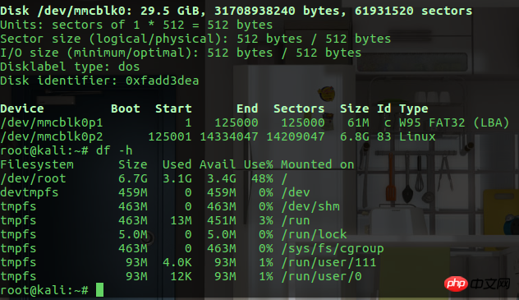The width and height of the screenshot is (519, 300).
Task: Click the 'Units: sectors of 1 * 512' line
Action: point(136,25)
